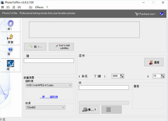Open the 720x480 resolution dropdown
This screenshot has height=121, width=168.
45,107
